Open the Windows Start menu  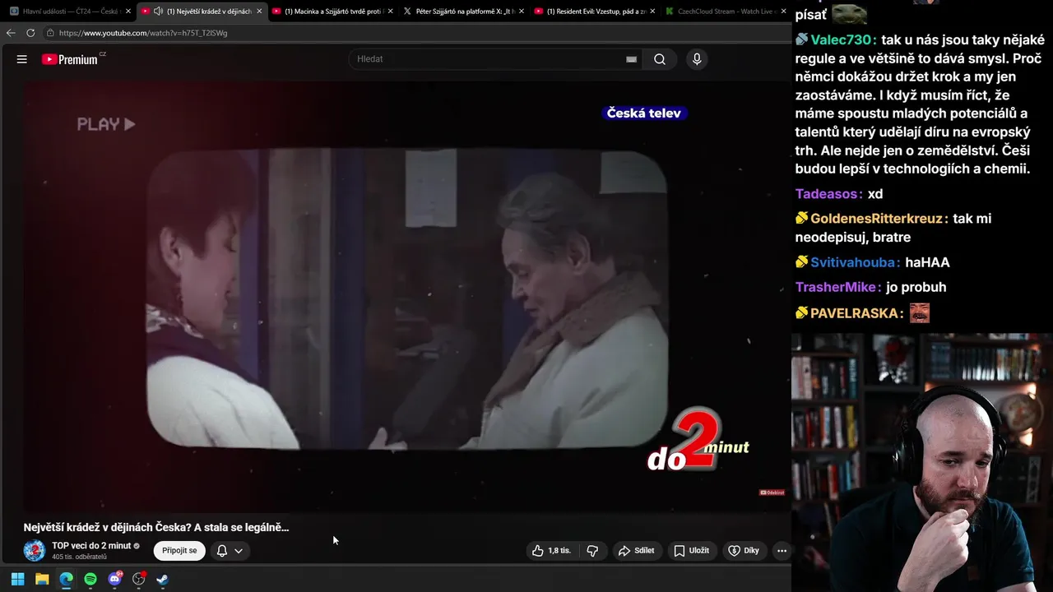17,579
